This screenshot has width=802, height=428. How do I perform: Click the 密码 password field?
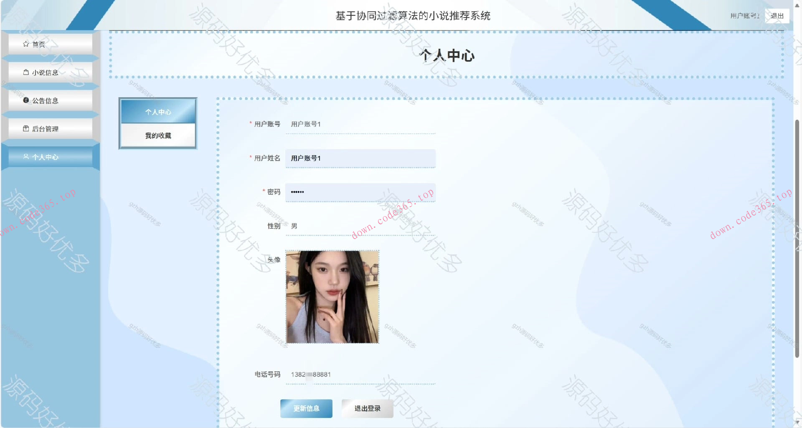click(x=360, y=192)
